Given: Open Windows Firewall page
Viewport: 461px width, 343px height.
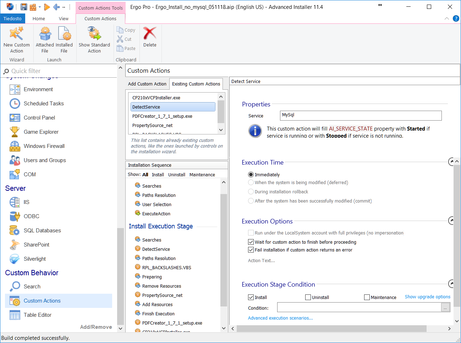Looking at the screenshot, I should (x=44, y=146).
